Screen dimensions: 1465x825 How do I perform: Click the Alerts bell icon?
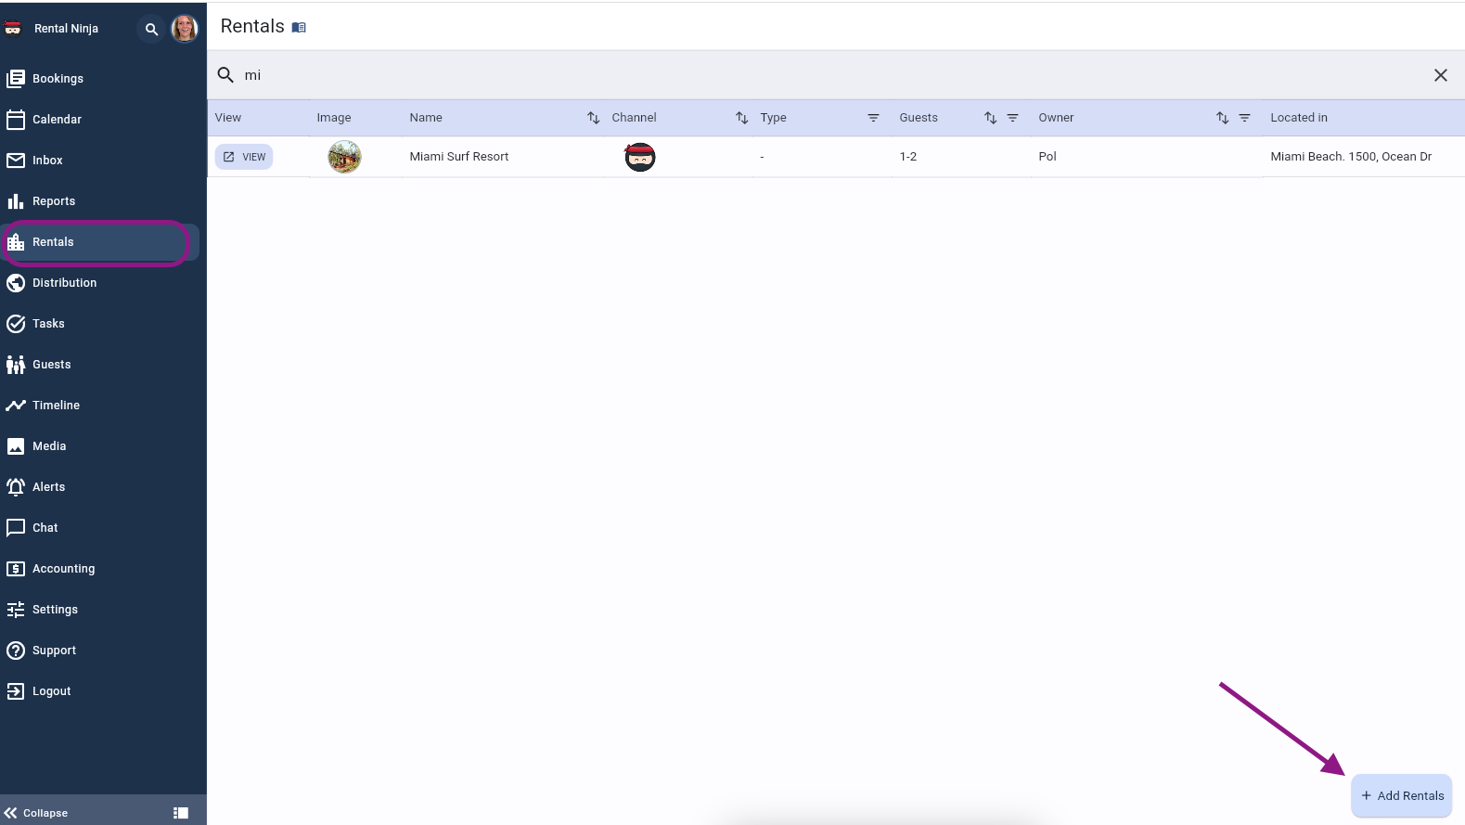pyautogui.click(x=16, y=487)
